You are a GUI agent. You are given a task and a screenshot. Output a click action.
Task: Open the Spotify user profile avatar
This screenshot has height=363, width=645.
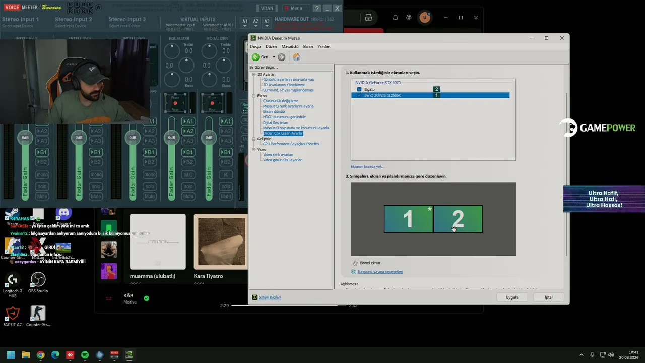click(x=425, y=18)
